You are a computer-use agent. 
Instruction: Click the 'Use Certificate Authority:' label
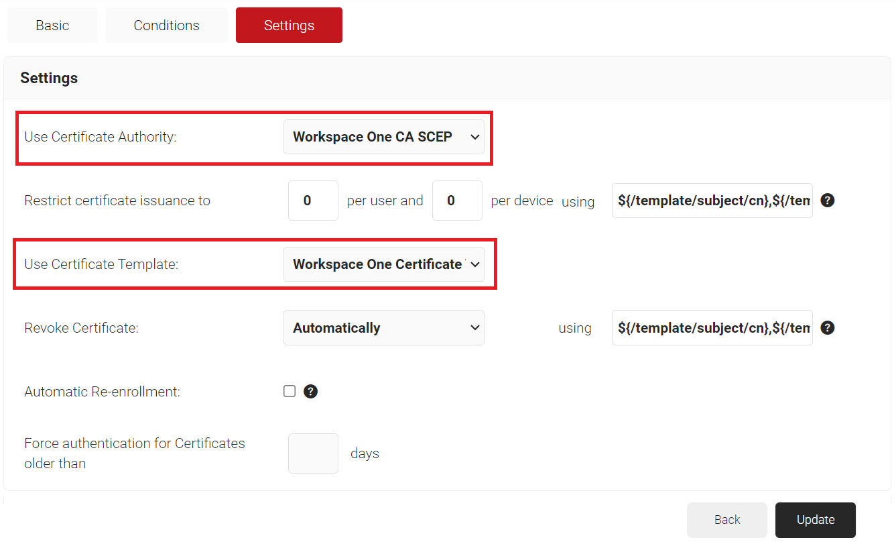[x=101, y=137]
